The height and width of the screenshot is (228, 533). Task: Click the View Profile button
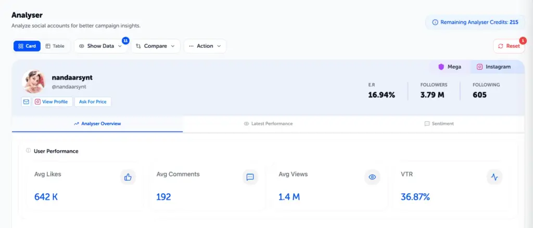click(x=52, y=102)
